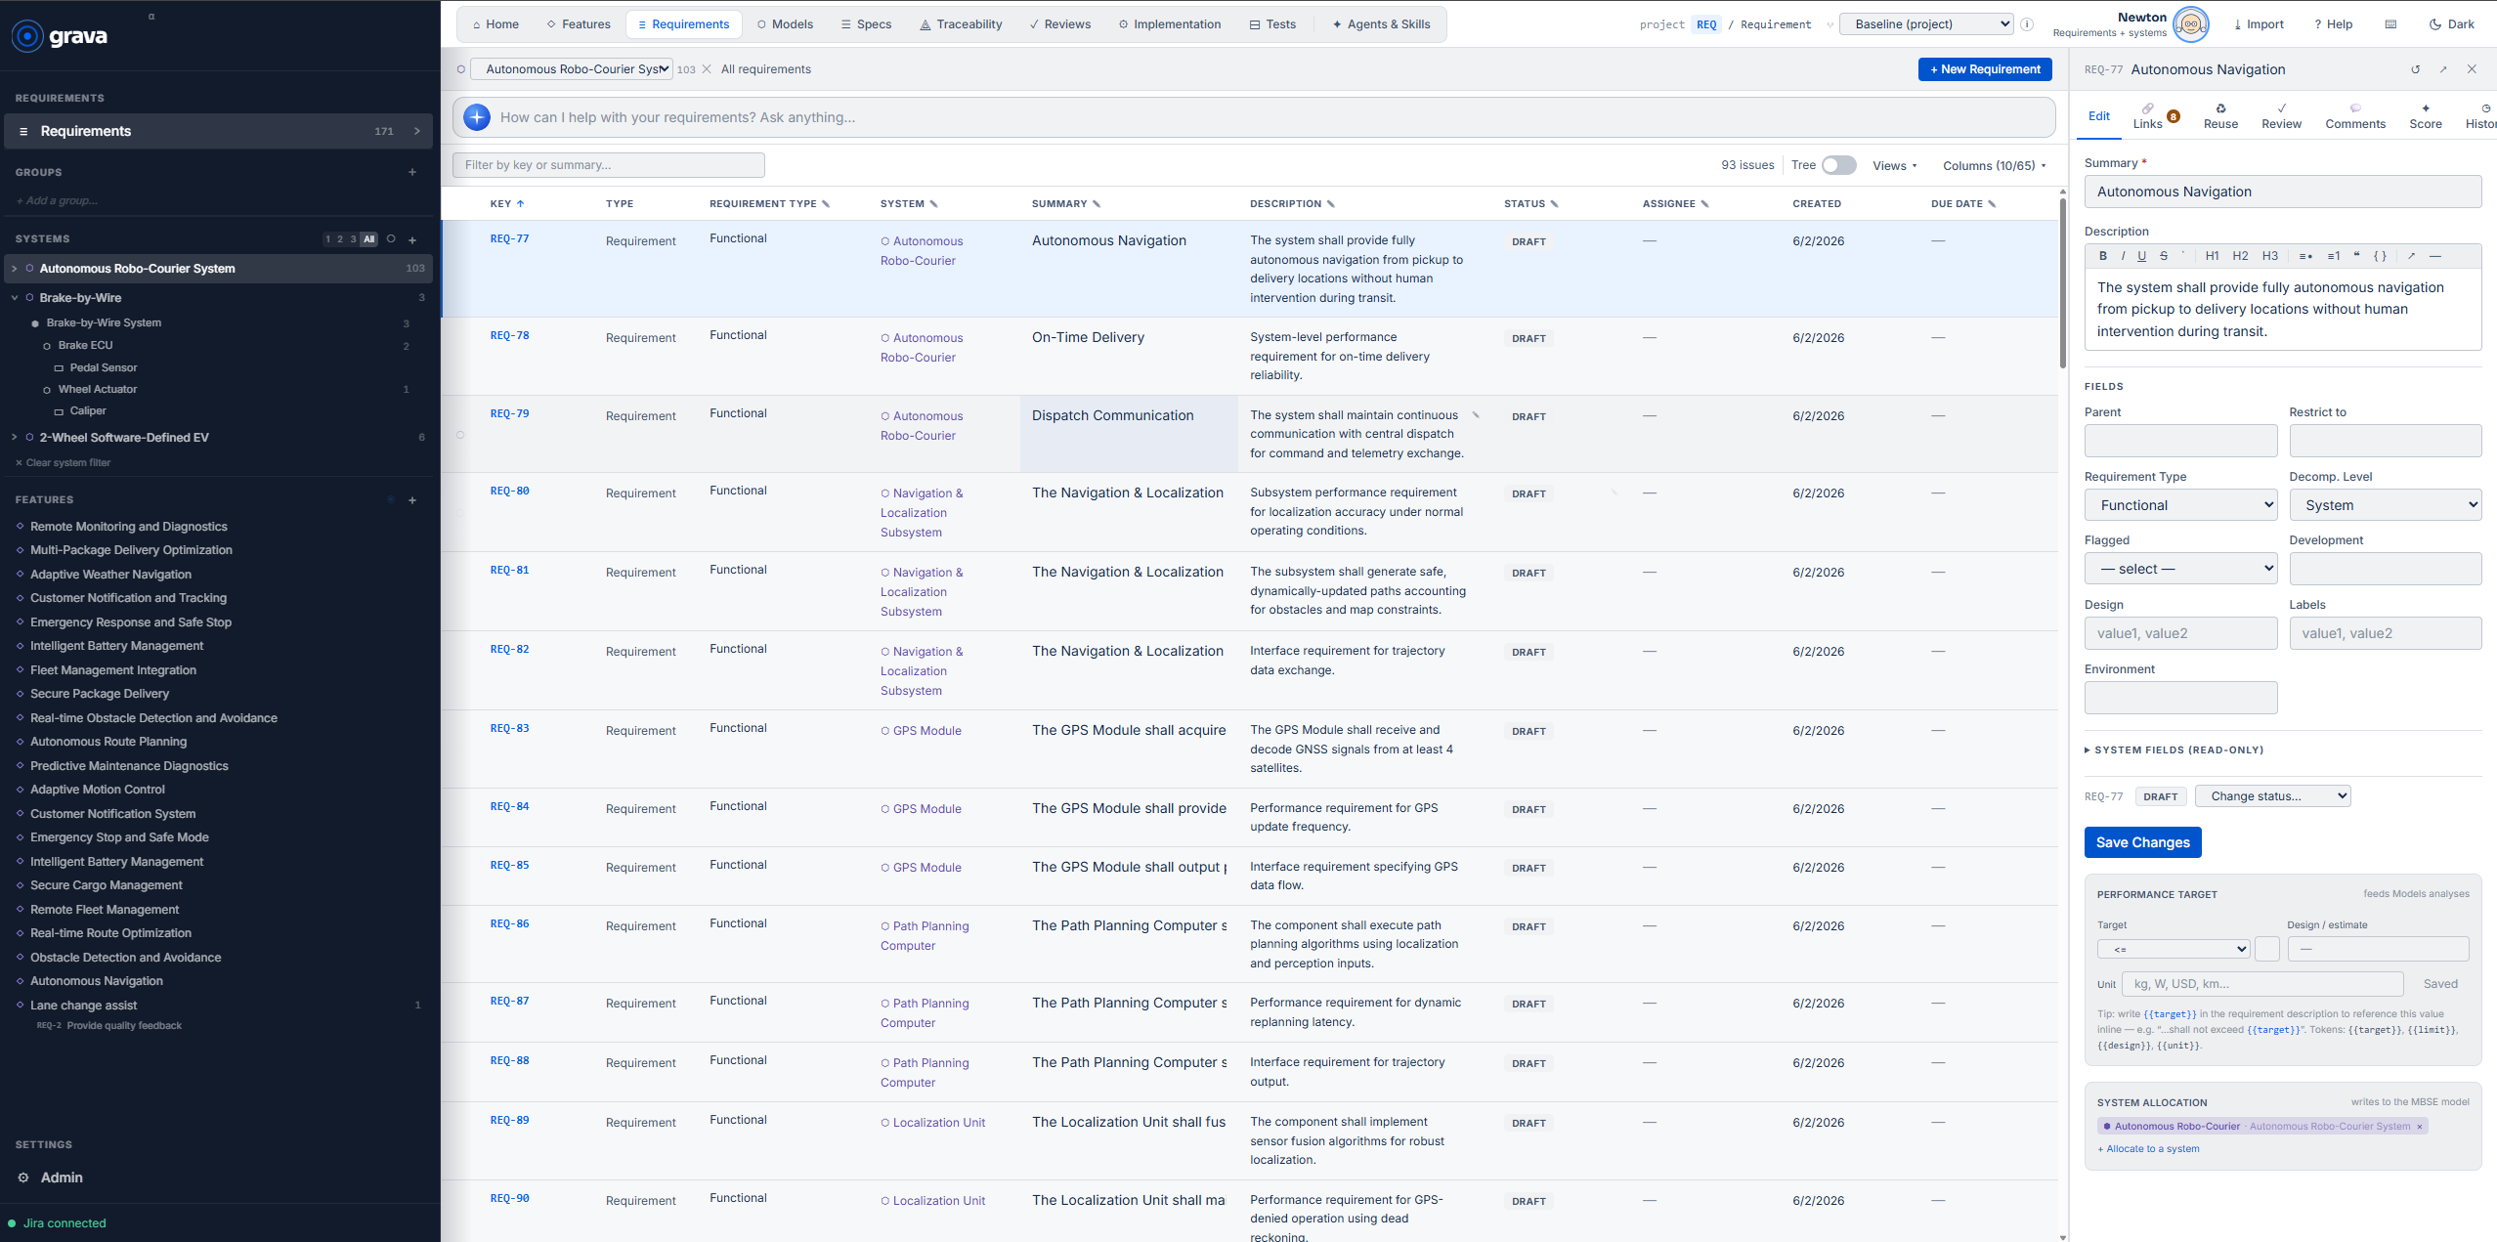Set systems depth level to 3
Screen dimensions: 2497x1242
coord(353,239)
